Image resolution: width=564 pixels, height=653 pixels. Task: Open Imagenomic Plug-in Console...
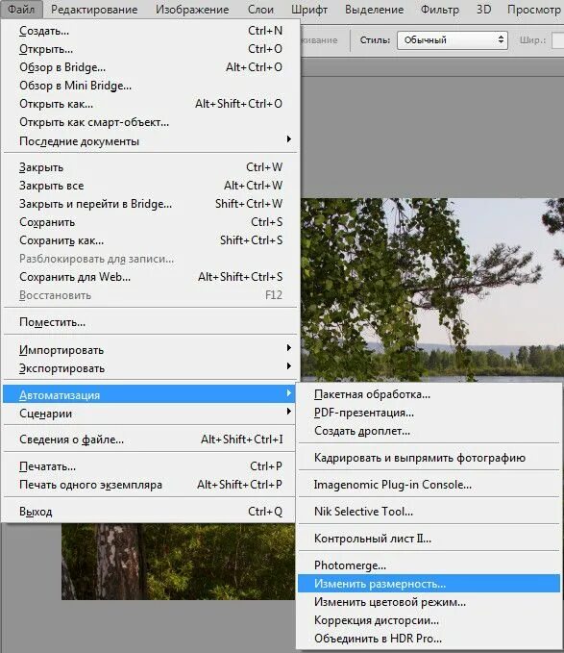[429, 485]
